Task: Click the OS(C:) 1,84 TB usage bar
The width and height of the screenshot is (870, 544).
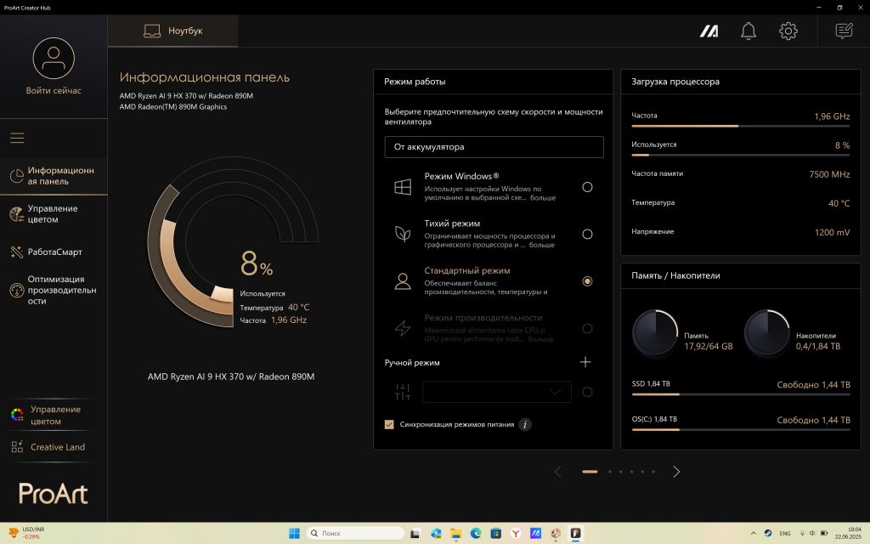Action: pyautogui.click(x=741, y=429)
